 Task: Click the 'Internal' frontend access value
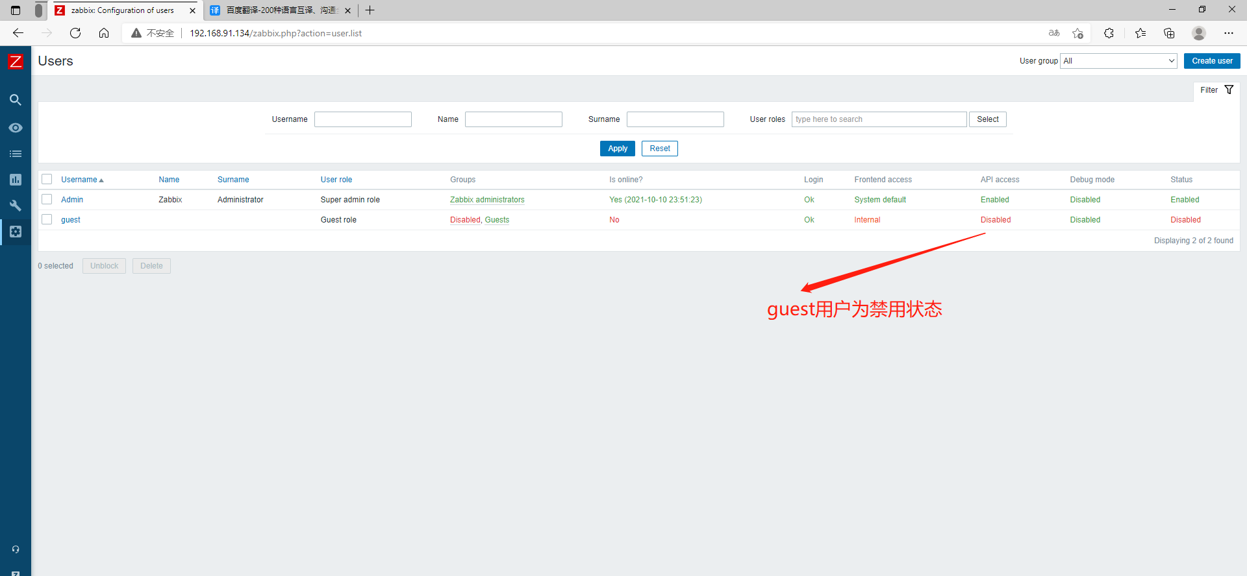point(867,220)
